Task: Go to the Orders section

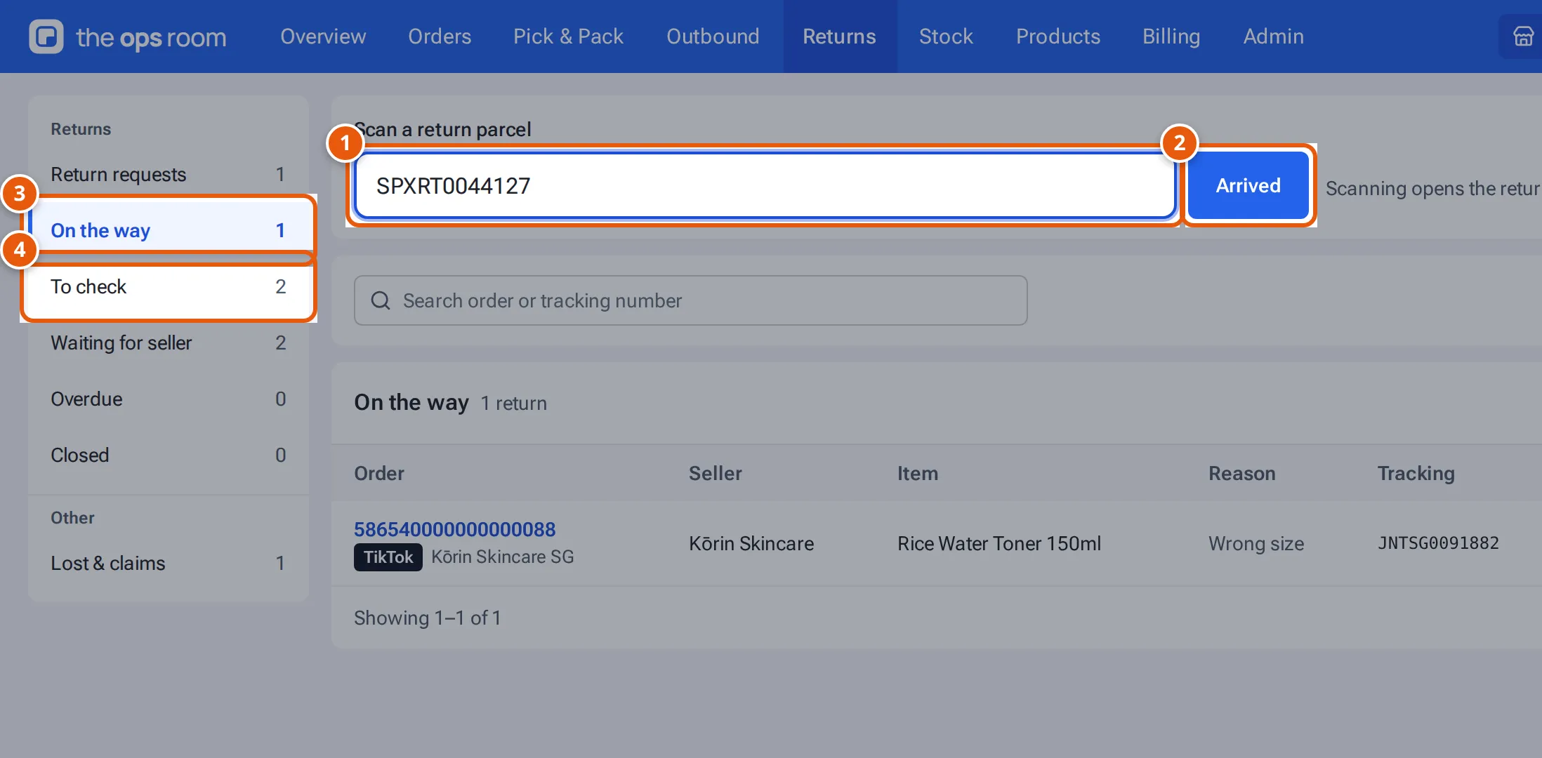Action: (440, 36)
